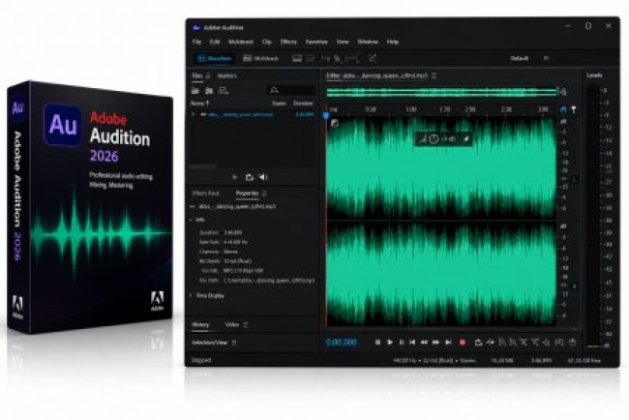Open the Multitrack menu
The height and width of the screenshot is (420, 629).
pos(241,42)
